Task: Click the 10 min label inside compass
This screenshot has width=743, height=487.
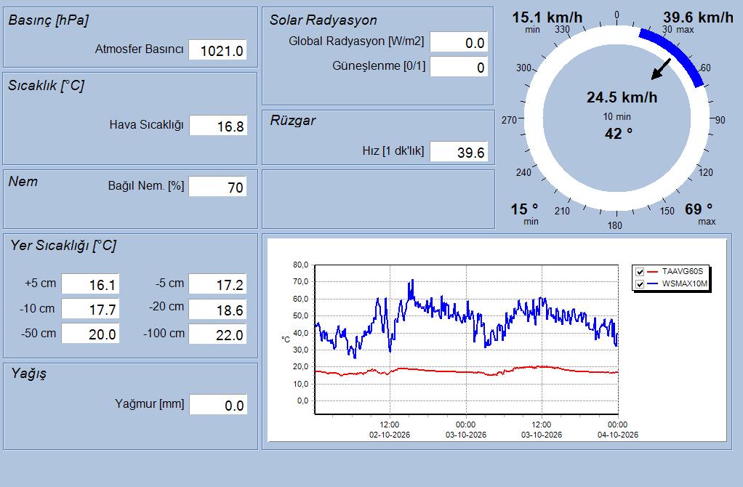Action: 617,116
